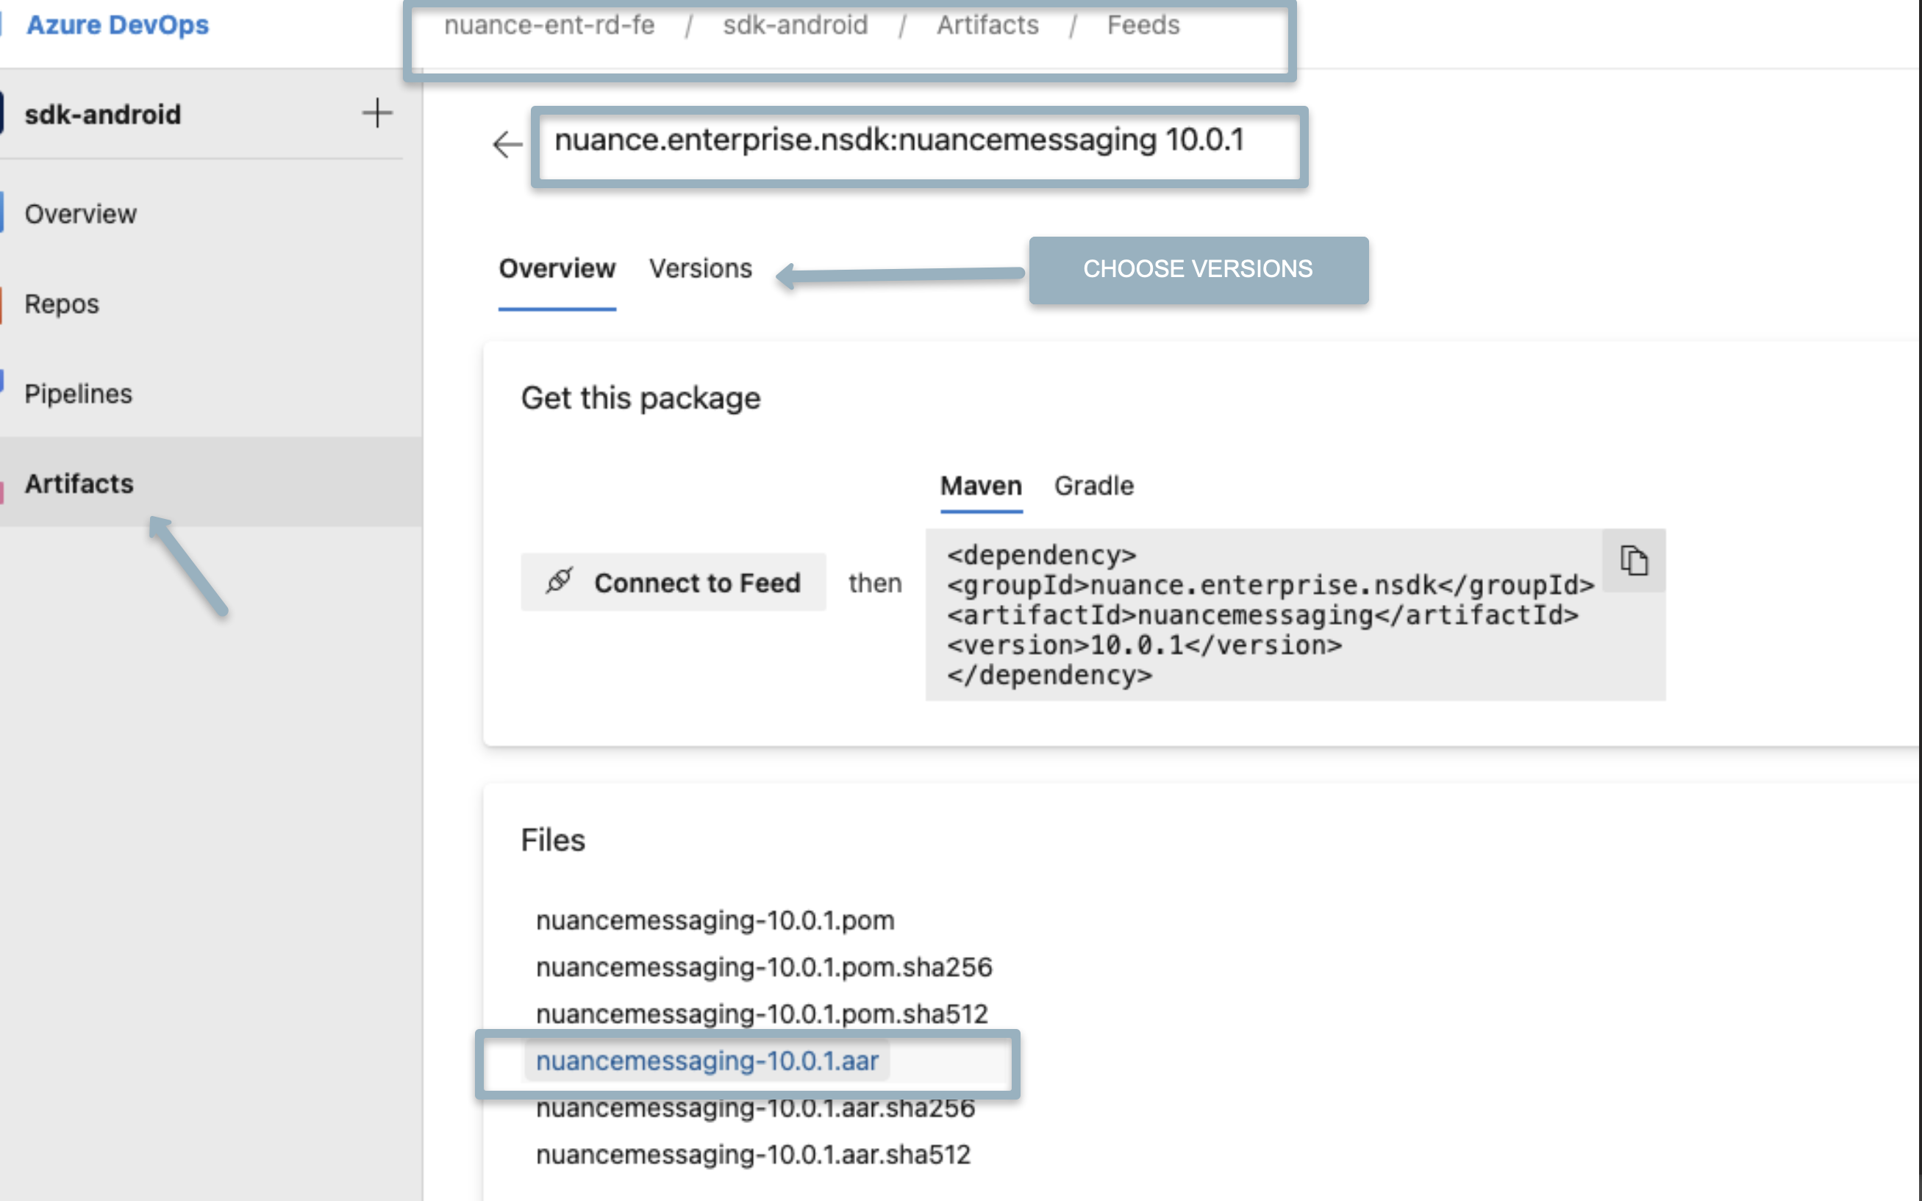1922x1201 pixels.
Task: Select nuancemessaging-10.0.1.pom file
Action: click(x=715, y=920)
